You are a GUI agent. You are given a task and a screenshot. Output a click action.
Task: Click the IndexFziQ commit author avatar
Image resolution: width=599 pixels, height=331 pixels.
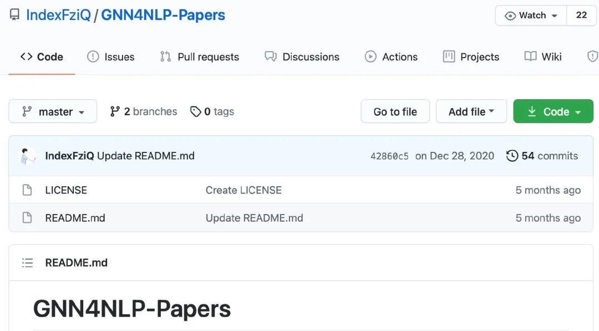click(28, 156)
